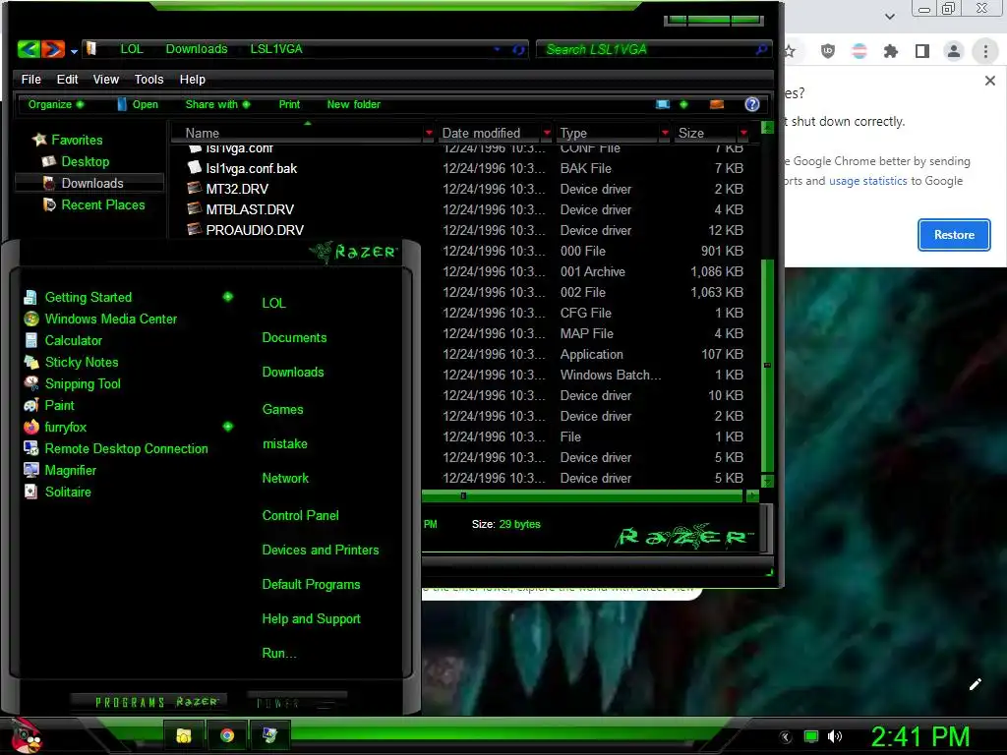Open the View menu
1007x755 pixels.
106,79
